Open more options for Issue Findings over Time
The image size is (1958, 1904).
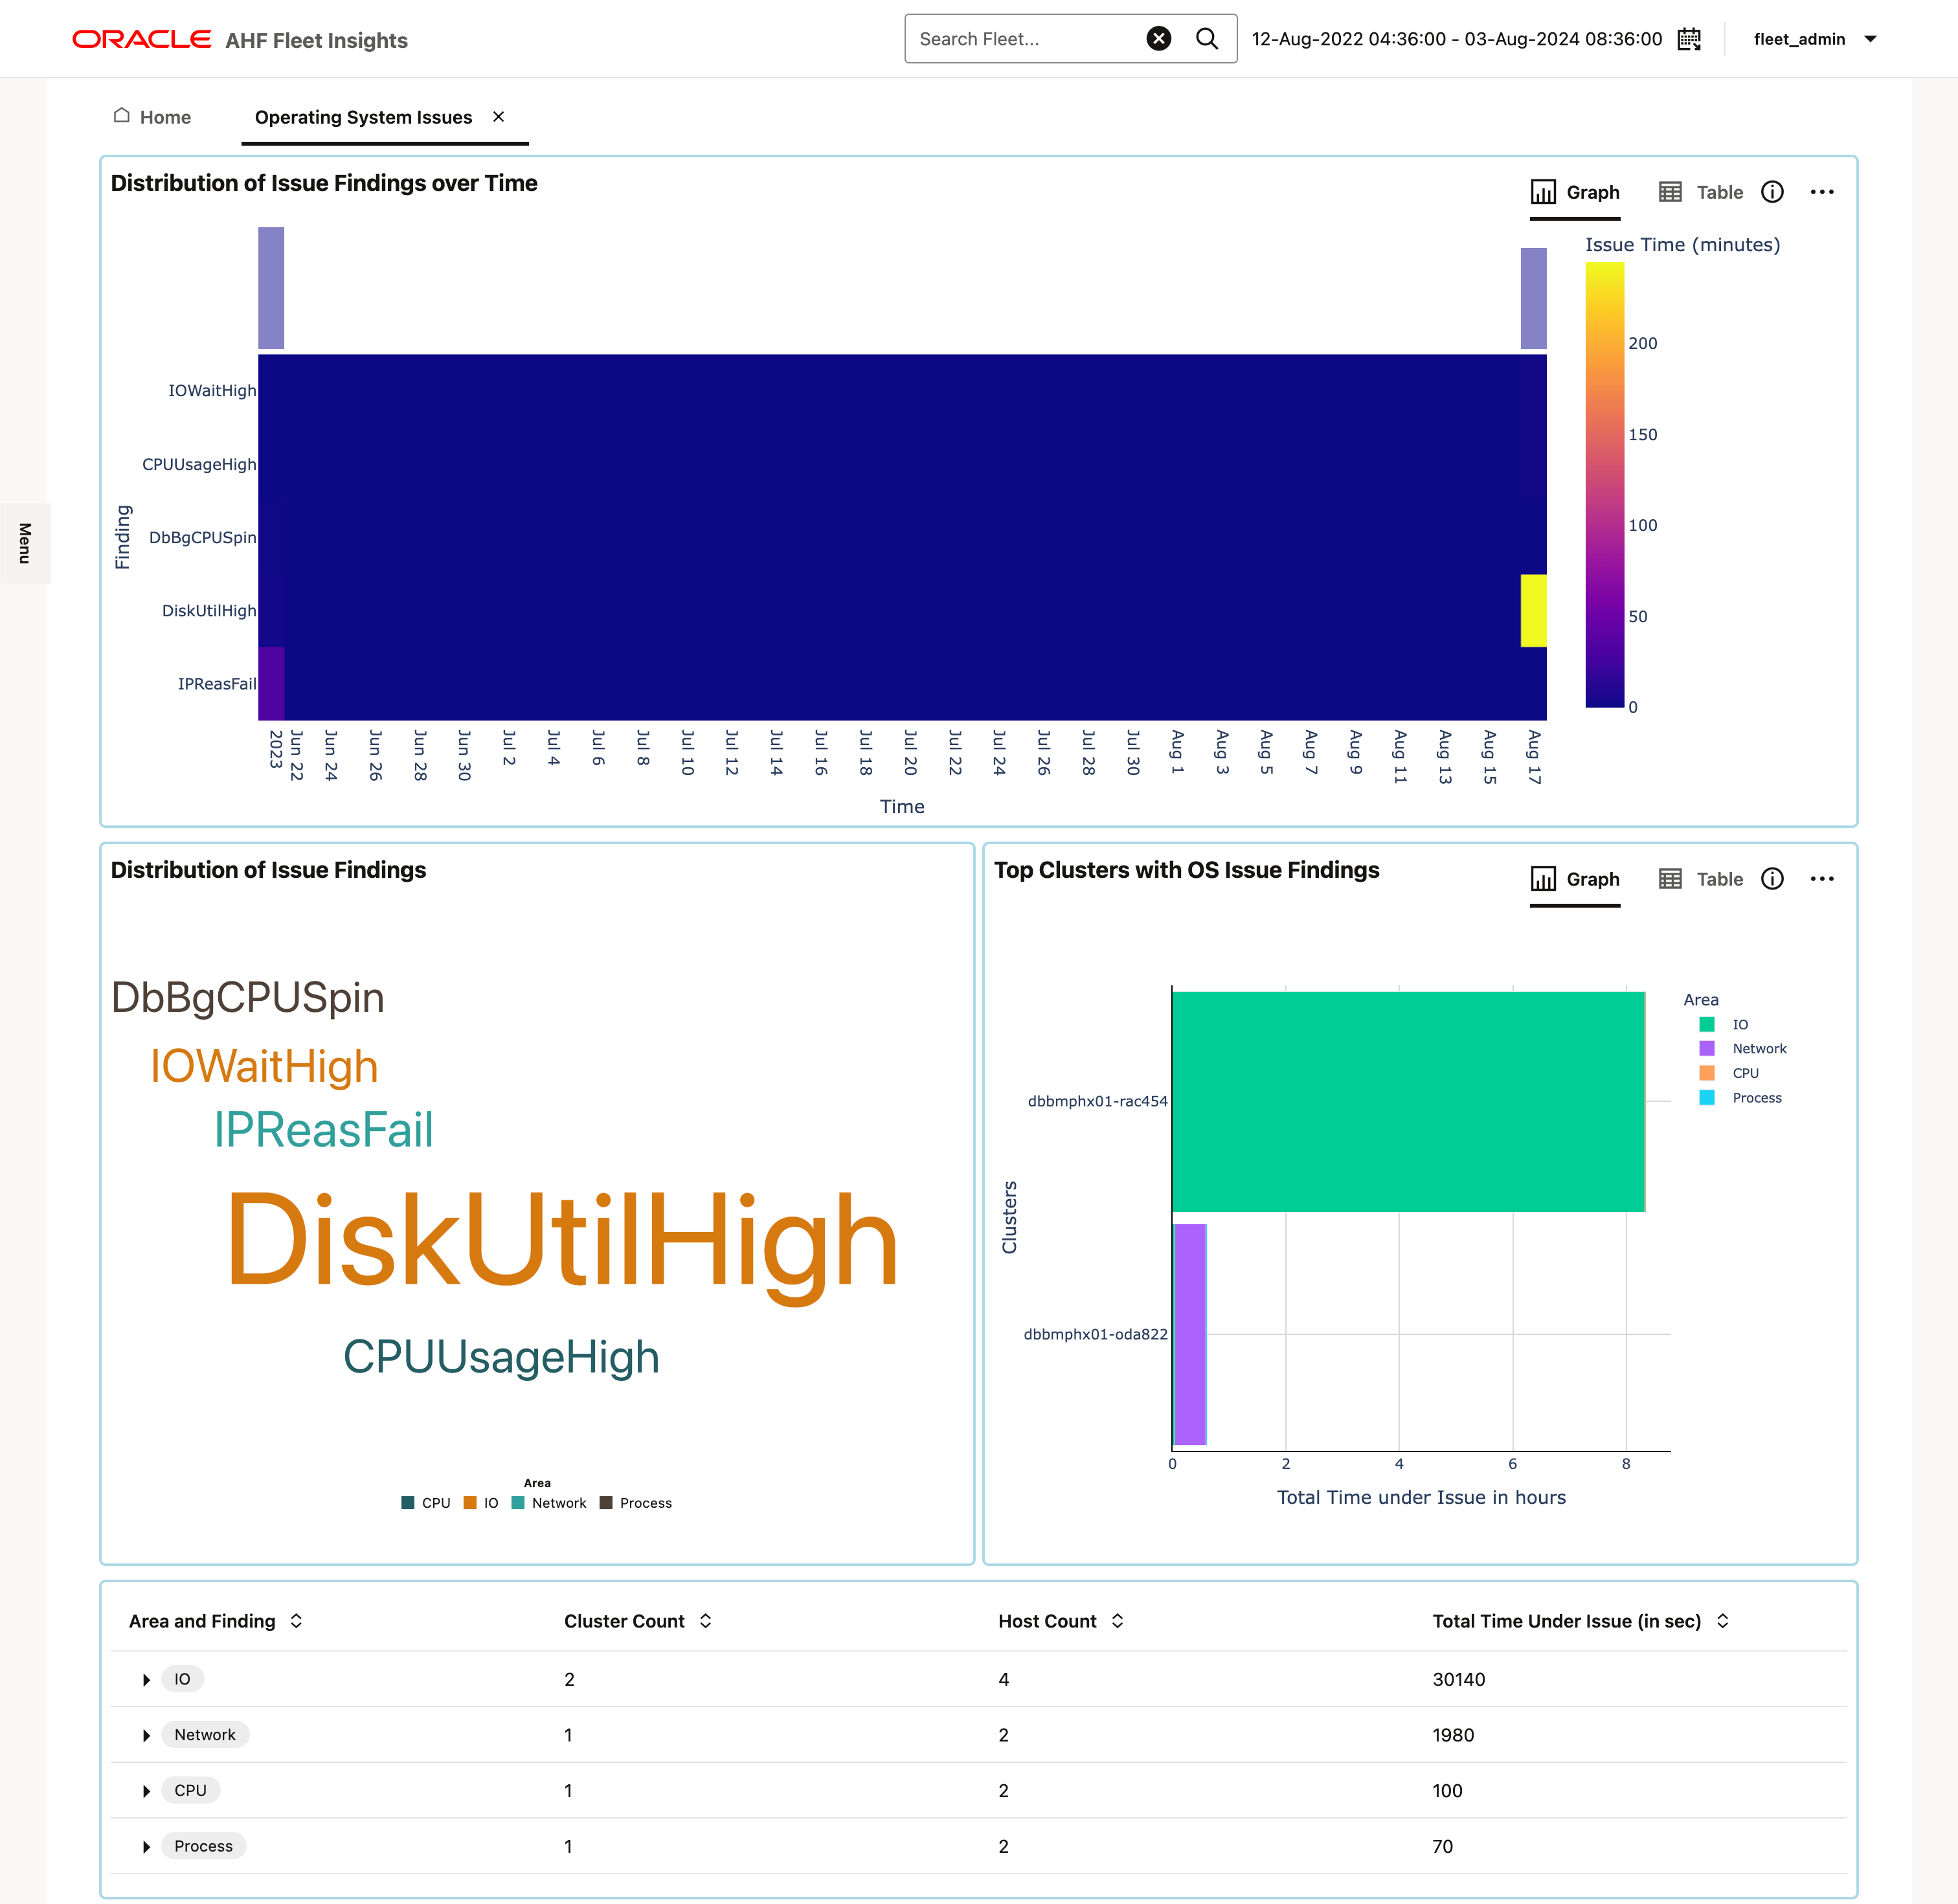point(1822,192)
